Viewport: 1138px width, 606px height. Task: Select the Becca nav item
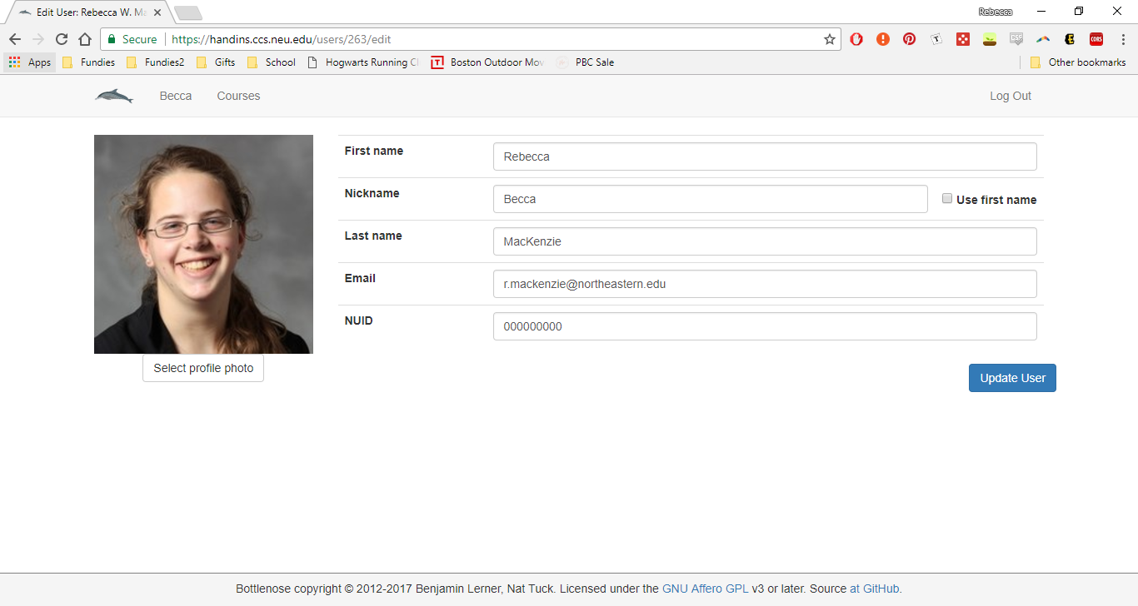[176, 97]
